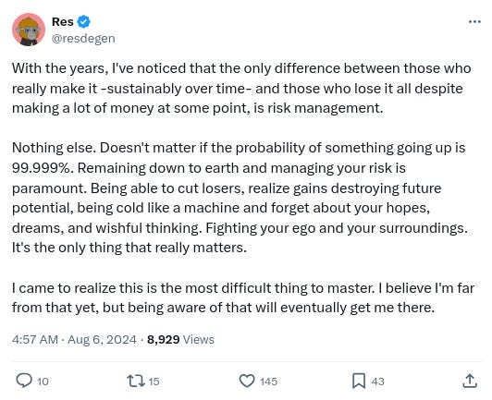
Task: Like the tweet with the heart icon
Action: pos(247,381)
